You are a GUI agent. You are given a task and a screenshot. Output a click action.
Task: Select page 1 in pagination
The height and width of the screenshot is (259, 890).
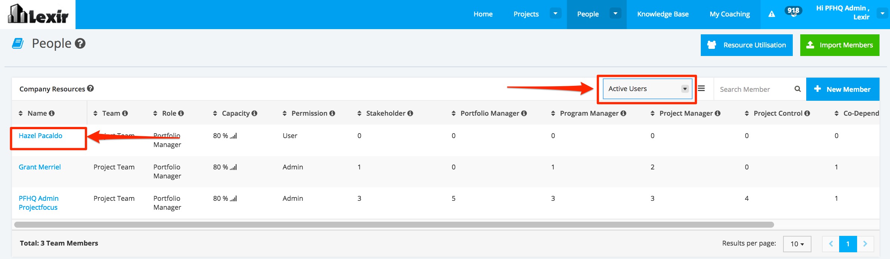(x=848, y=244)
